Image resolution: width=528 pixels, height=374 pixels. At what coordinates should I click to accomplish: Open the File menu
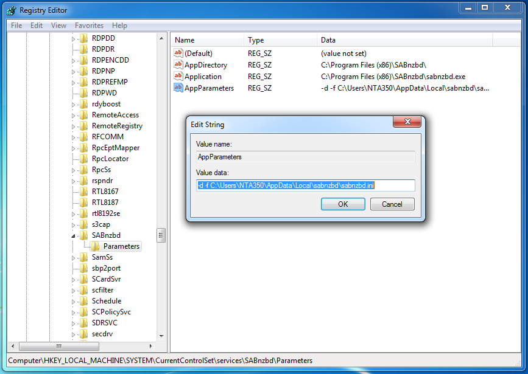click(16, 26)
